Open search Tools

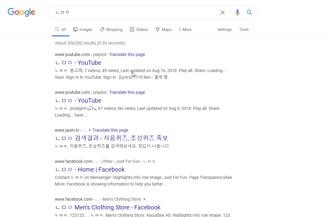(x=244, y=30)
